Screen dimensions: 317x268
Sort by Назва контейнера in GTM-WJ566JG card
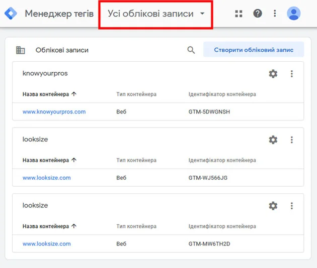[49, 160]
